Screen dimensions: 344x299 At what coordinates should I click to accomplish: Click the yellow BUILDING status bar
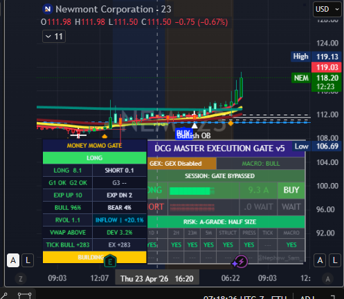tap(94, 257)
